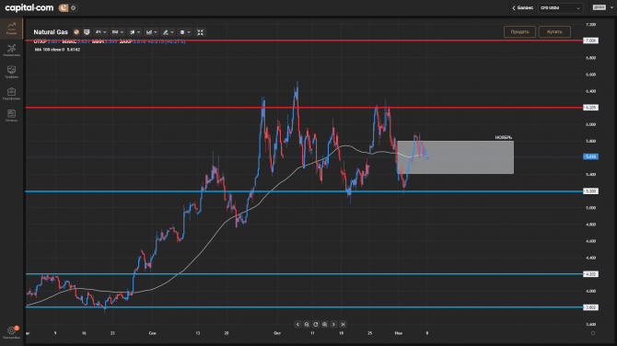Click the reset chart zoom icon
This screenshot has height=346, width=617.
tap(316, 324)
